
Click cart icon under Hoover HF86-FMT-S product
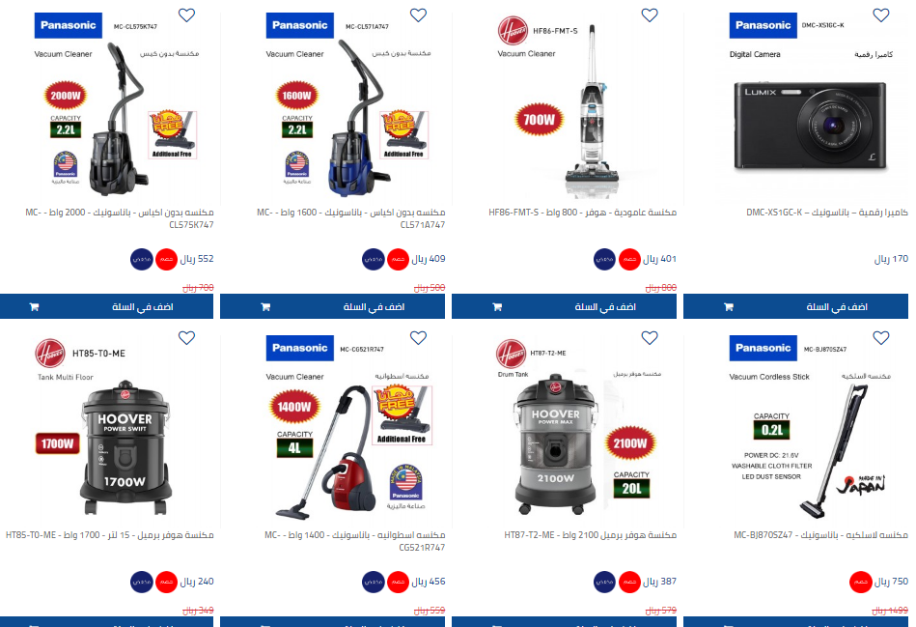pyautogui.click(x=497, y=307)
